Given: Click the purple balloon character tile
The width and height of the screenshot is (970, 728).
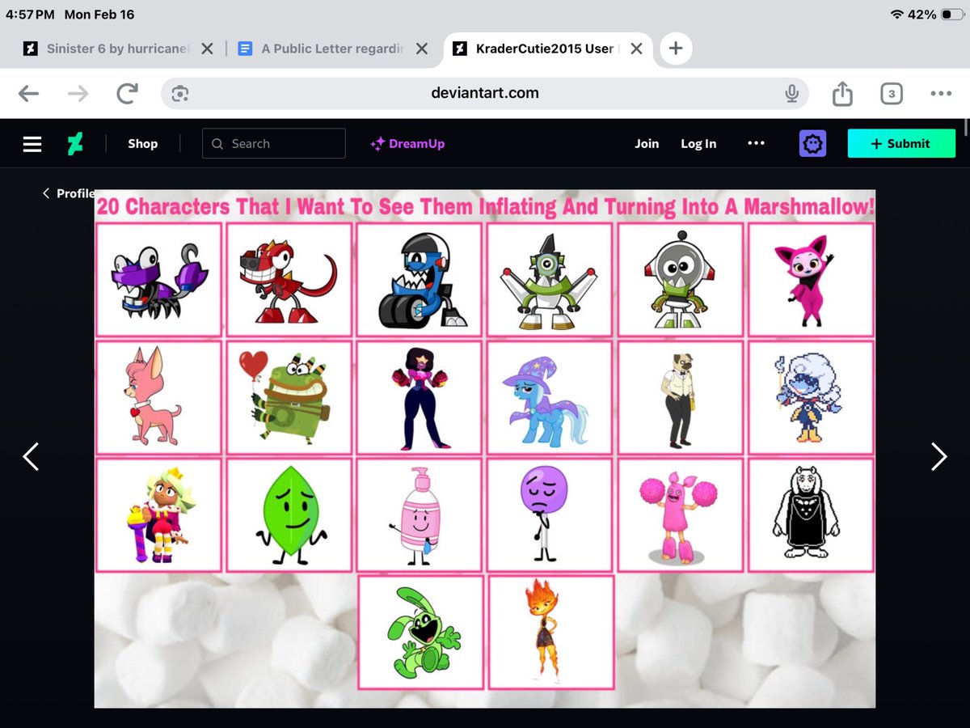Looking at the screenshot, I should pyautogui.click(x=550, y=515).
